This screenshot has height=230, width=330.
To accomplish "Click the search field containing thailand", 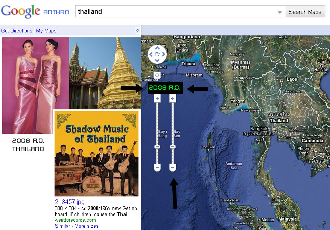I will (x=176, y=12).
